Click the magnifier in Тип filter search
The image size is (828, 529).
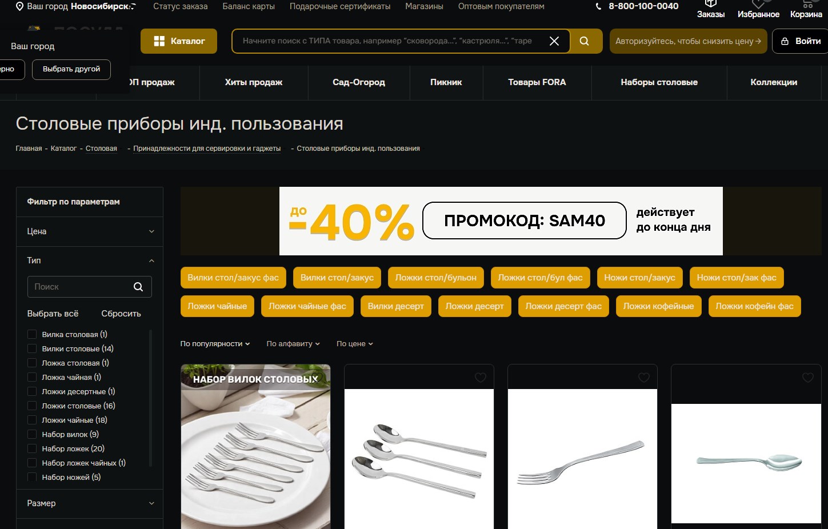pyautogui.click(x=138, y=287)
